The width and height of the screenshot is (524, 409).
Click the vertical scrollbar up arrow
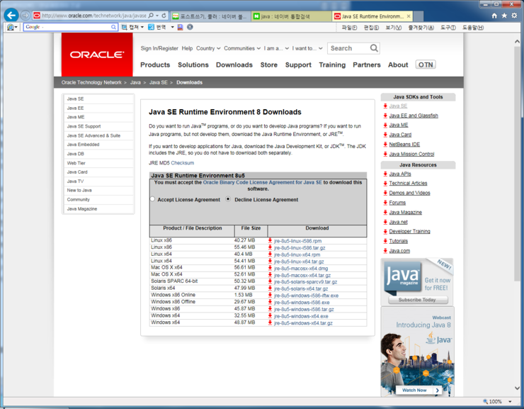(x=517, y=42)
